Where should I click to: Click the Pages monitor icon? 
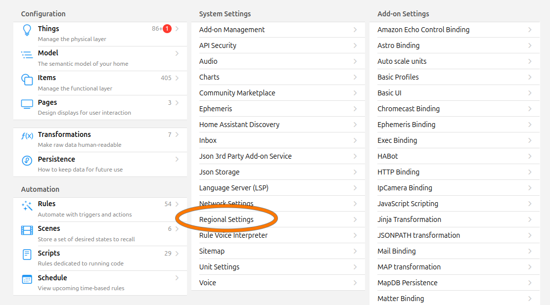(27, 104)
